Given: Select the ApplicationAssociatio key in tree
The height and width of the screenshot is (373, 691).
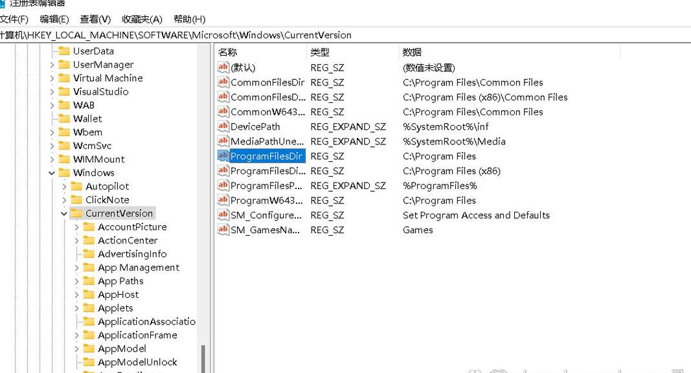Looking at the screenshot, I should [x=147, y=321].
